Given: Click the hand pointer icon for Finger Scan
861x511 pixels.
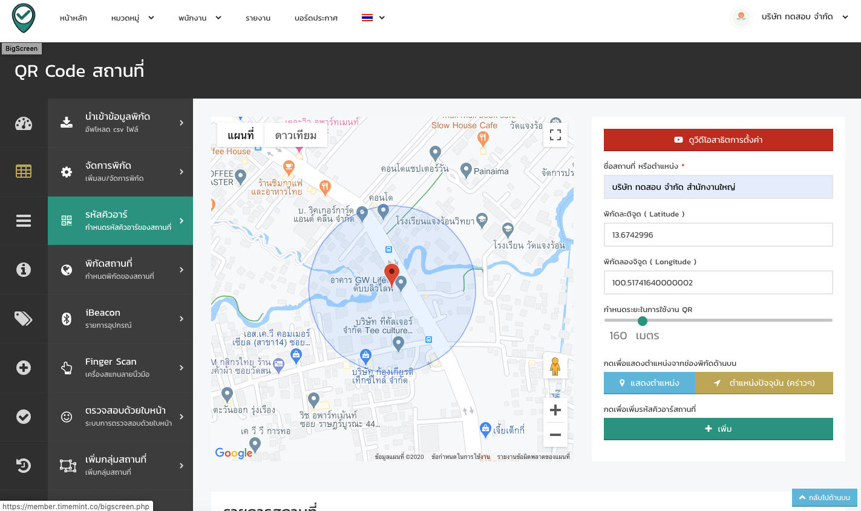Looking at the screenshot, I should click(67, 368).
